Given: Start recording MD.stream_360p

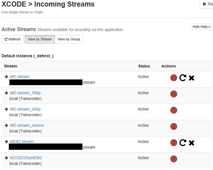Looking at the screenshot, I should coord(173,110).
